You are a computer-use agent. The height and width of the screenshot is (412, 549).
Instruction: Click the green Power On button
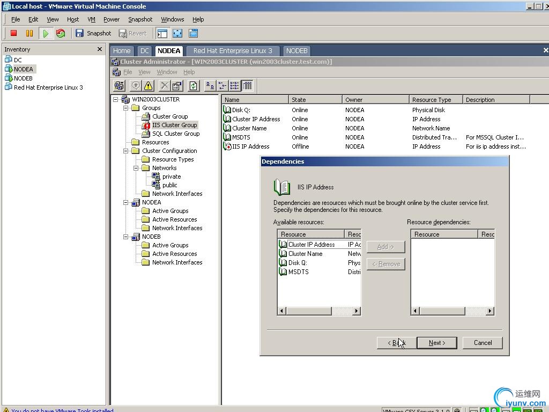point(45,33)
